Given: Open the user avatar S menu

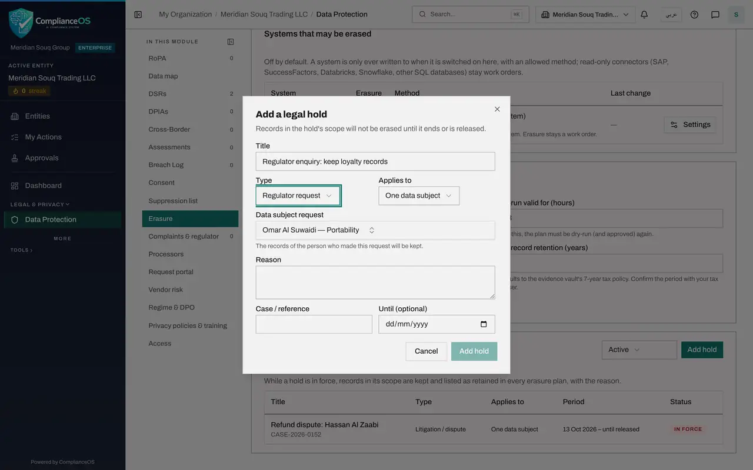Looking at the screenshot, I should click(736, 15).
